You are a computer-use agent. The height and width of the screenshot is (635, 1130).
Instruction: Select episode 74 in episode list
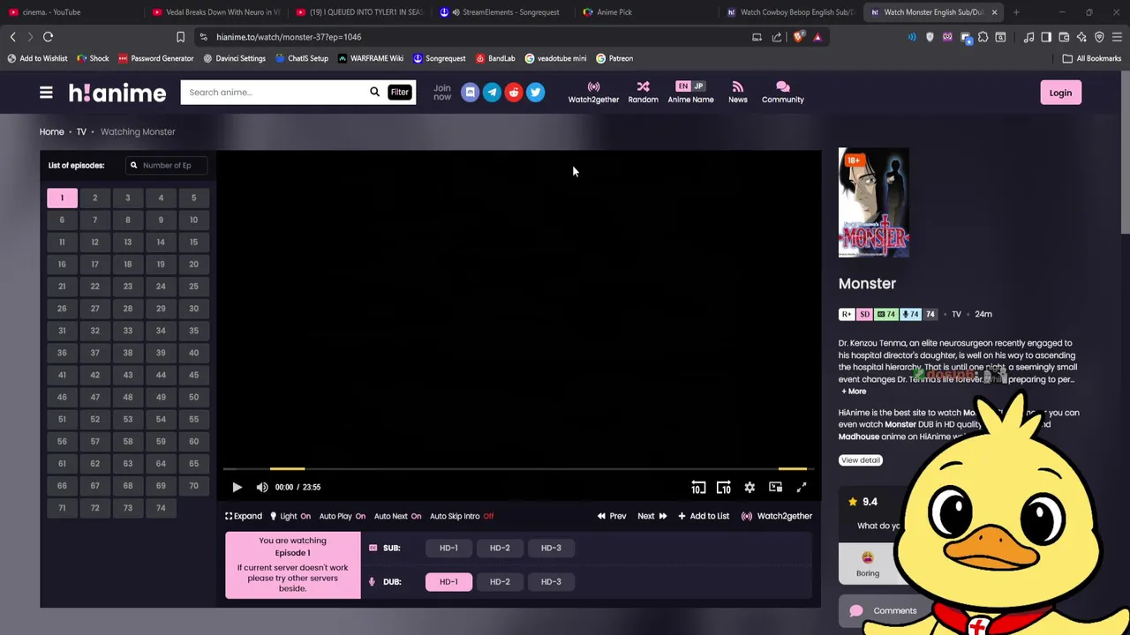(x=161, y=507)
